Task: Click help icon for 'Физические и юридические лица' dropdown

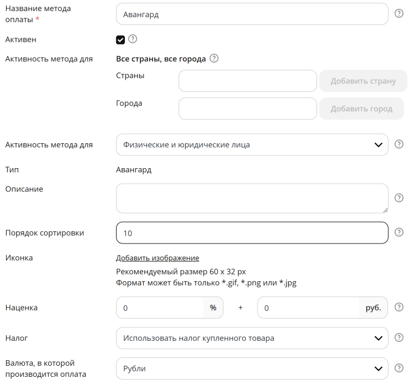Action: (399, 144)
